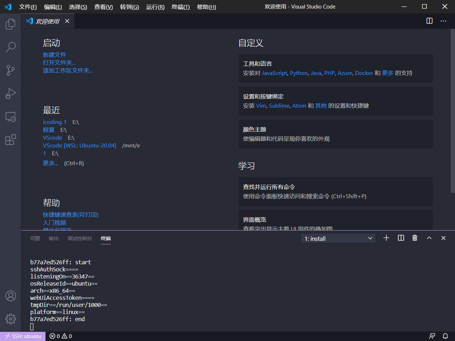Maximize the panel with the up chevron
The height and width of the screenshot is (341, 455).
429,238
